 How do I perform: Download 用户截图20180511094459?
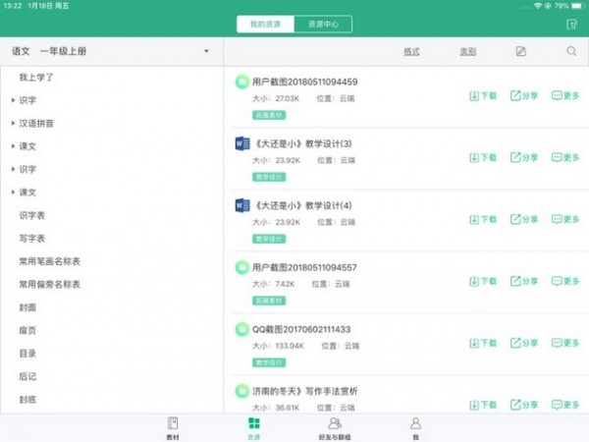(x=483, y=95)
